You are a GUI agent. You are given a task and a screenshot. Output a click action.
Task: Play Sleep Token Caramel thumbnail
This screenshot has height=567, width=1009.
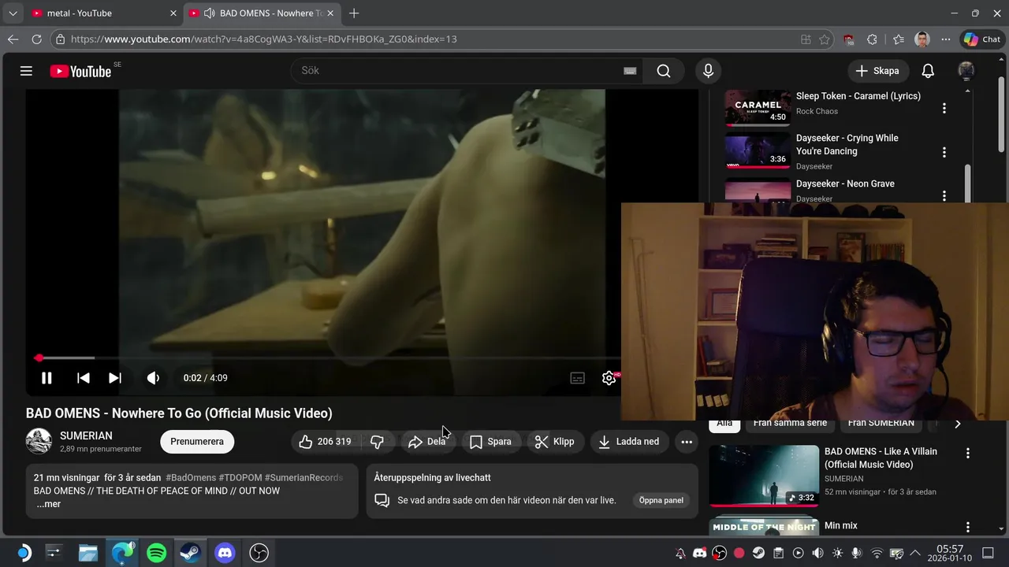tap(758, 108)
